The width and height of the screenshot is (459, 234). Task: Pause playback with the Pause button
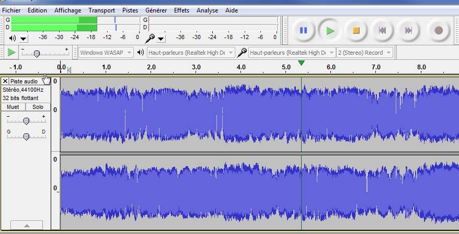tap(304, 30)
